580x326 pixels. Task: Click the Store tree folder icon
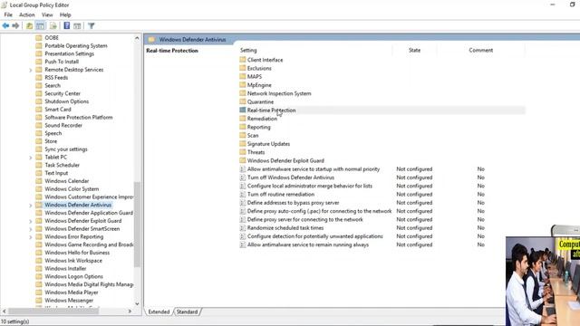pos(38,141)
